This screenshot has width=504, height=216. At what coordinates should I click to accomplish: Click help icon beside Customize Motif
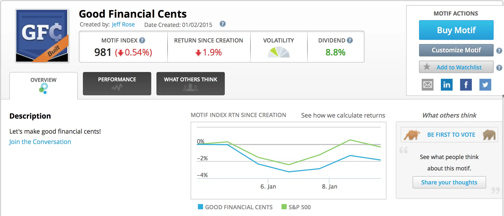coord(499,51)
